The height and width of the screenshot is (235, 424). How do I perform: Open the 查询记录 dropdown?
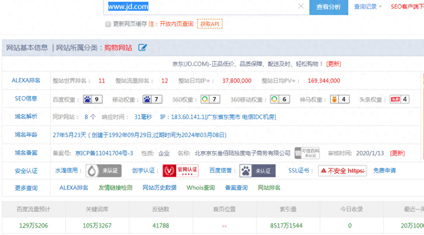click(x=368, y=6)
